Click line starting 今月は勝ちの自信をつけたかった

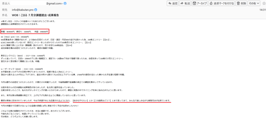point(57,82)
